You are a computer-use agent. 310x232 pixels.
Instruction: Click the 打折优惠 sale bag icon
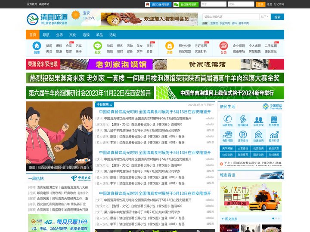pyautogui.click(x=274, y=119)
